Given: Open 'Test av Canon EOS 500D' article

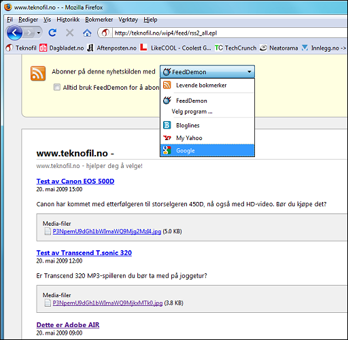Looking at the screenshot, I should [75, 182].
